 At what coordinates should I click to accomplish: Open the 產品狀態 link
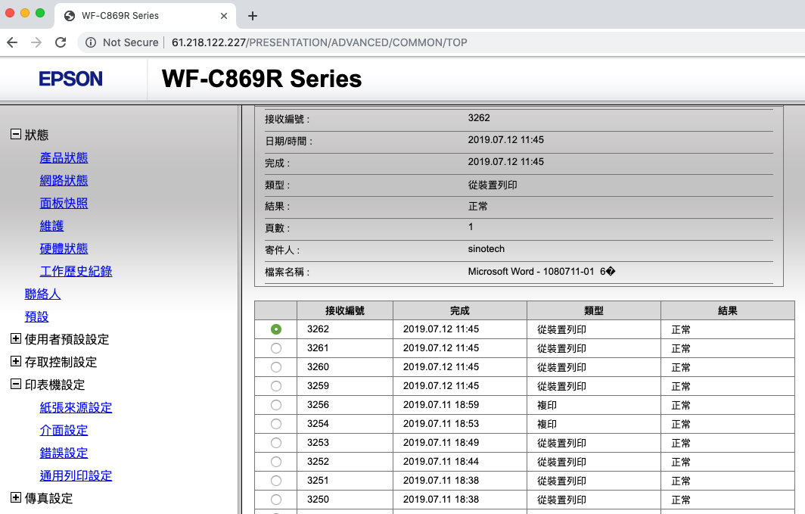point(64,157)
